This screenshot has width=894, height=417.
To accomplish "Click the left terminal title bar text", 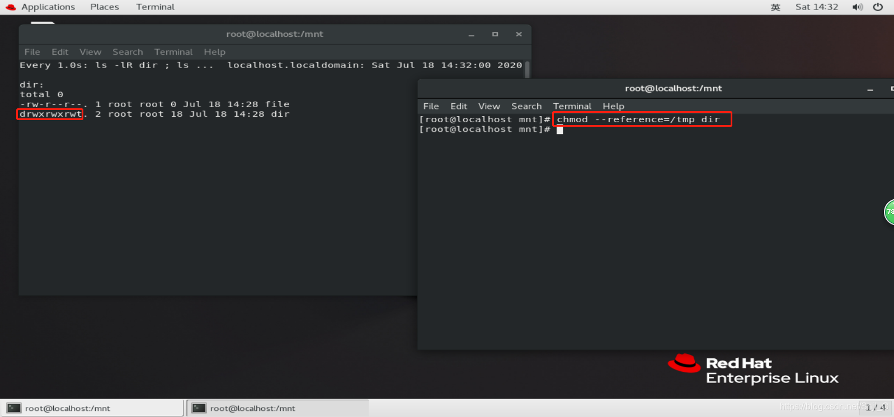I will [275, 34].
